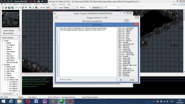Expand the Platform Wall doodad node

[5, 67]
